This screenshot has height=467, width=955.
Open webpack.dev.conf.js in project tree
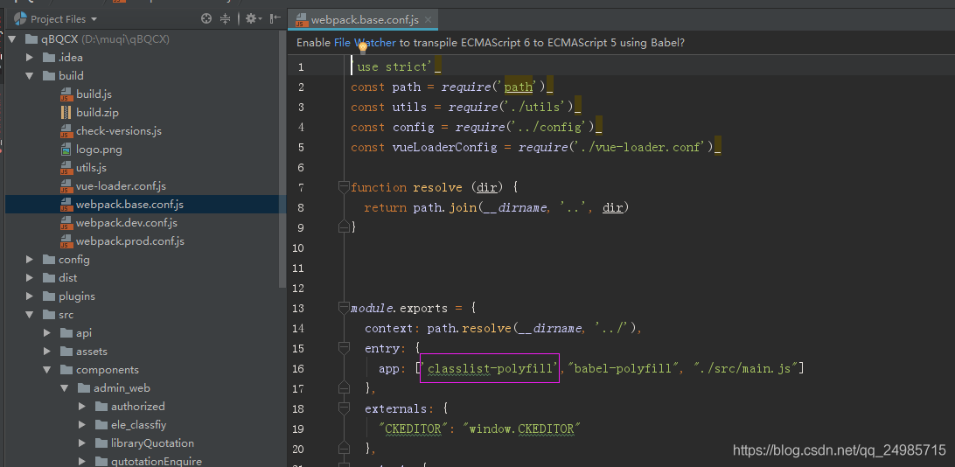[126, 223]
